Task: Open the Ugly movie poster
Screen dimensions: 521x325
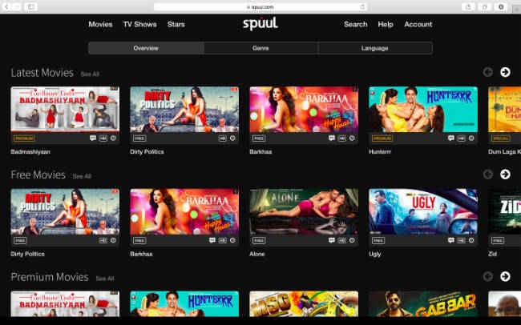Action: pos(423,211)
